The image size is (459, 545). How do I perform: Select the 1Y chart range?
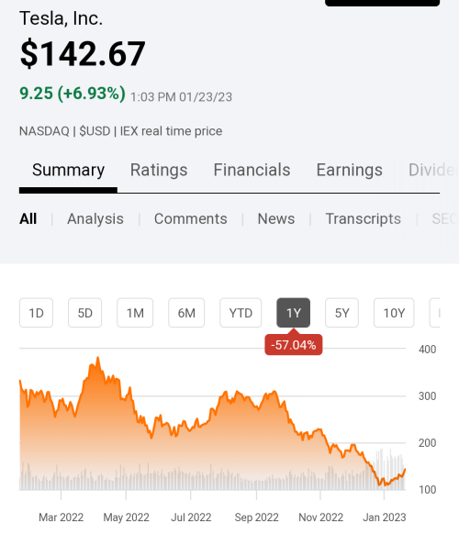(293, 313)
